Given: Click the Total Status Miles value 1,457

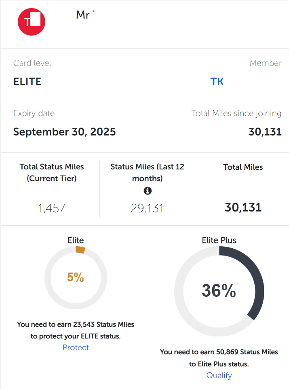Looking at the screenshot, I should coord(51,208).
